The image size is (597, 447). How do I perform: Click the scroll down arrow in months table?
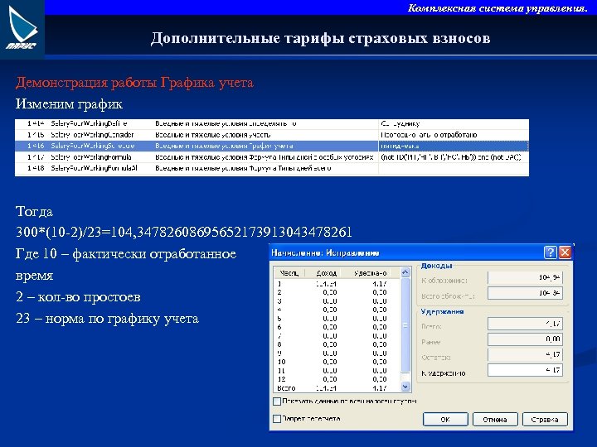pyautogui.click(x=405, y=387)
